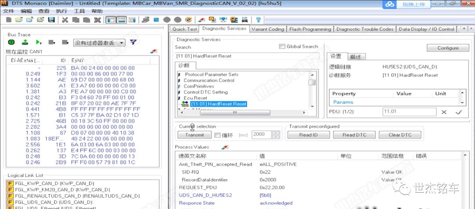
Task: Click the Transmit button
Action: (194, 135)
